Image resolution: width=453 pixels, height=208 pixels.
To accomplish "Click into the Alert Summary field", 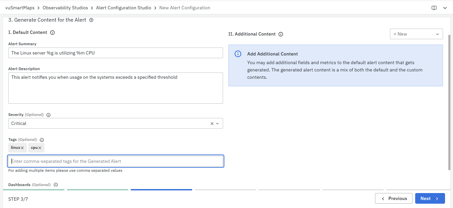I will (115, 53).
